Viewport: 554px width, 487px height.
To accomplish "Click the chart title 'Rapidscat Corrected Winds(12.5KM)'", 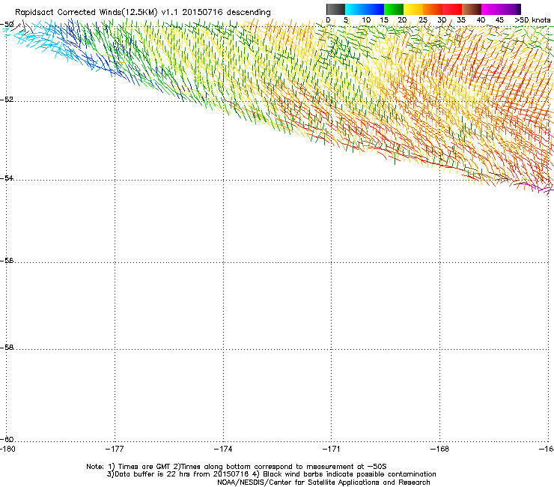I will [86, 12].
